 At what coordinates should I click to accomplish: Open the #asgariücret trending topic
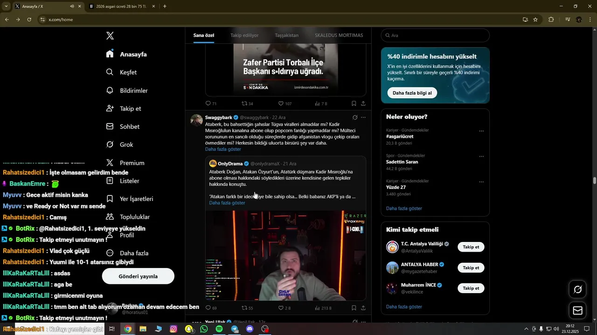click(x=400, y=136)
